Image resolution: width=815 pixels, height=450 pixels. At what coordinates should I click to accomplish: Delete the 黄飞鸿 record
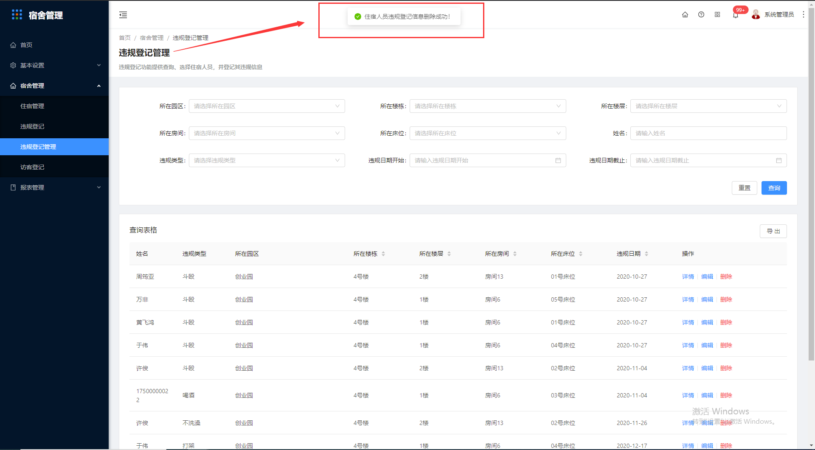[x=726, y=322]
